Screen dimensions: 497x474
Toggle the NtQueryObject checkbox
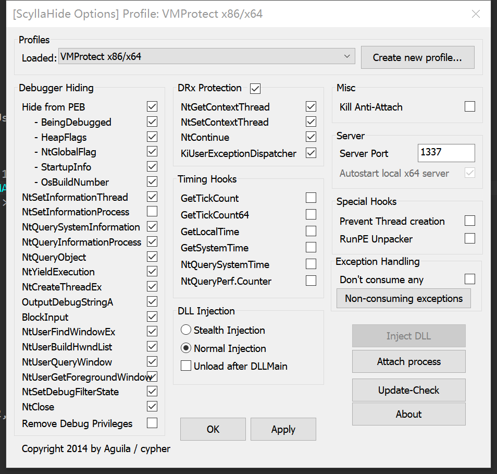(152, 257)
